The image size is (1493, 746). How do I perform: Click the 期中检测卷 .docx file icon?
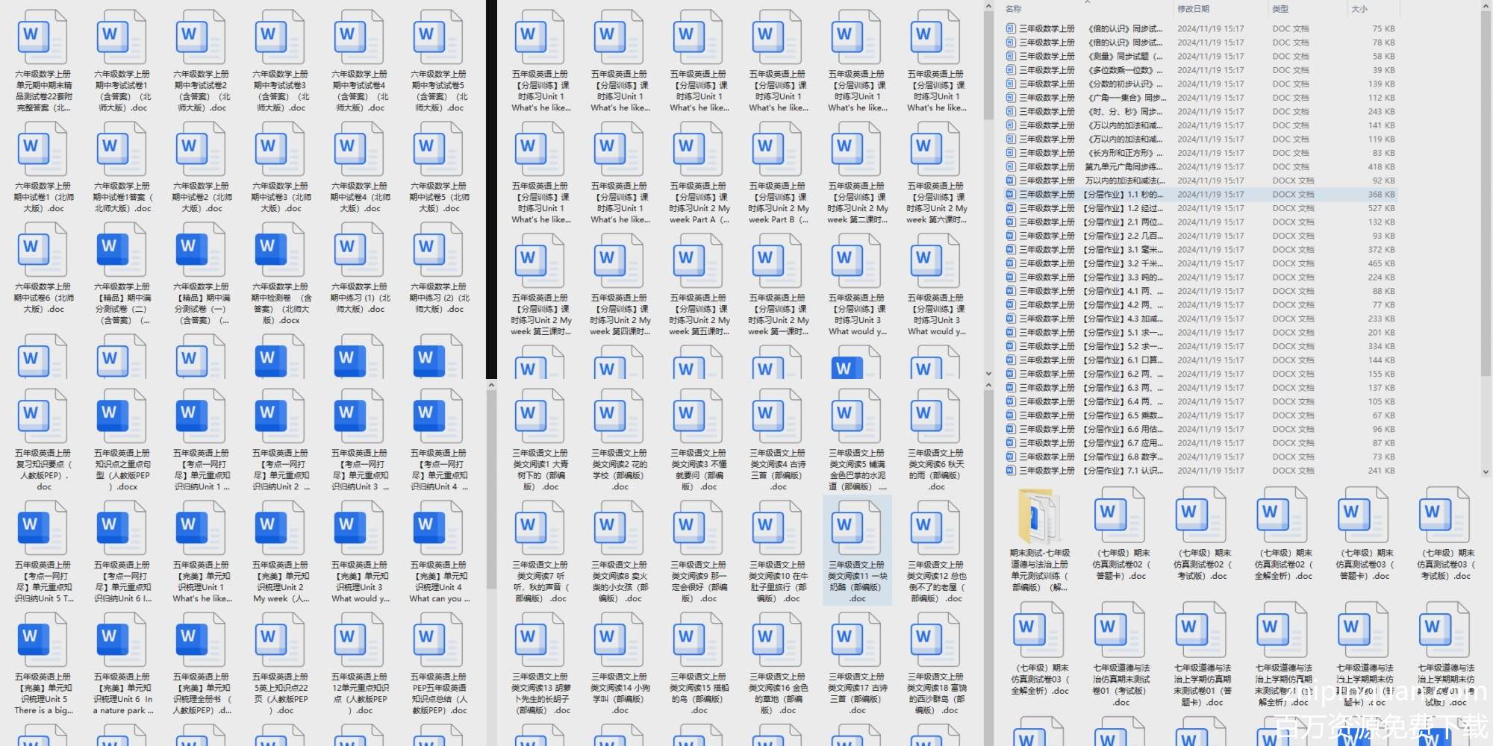coord(279,250)
